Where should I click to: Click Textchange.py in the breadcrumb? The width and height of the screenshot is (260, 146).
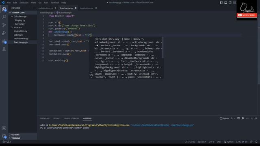pos(46,13)
